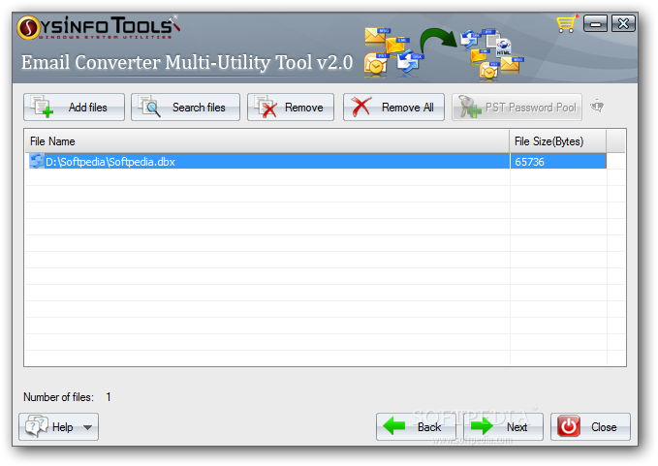
Task: Click the 65736 file size cell
Action: coord(558,162)
